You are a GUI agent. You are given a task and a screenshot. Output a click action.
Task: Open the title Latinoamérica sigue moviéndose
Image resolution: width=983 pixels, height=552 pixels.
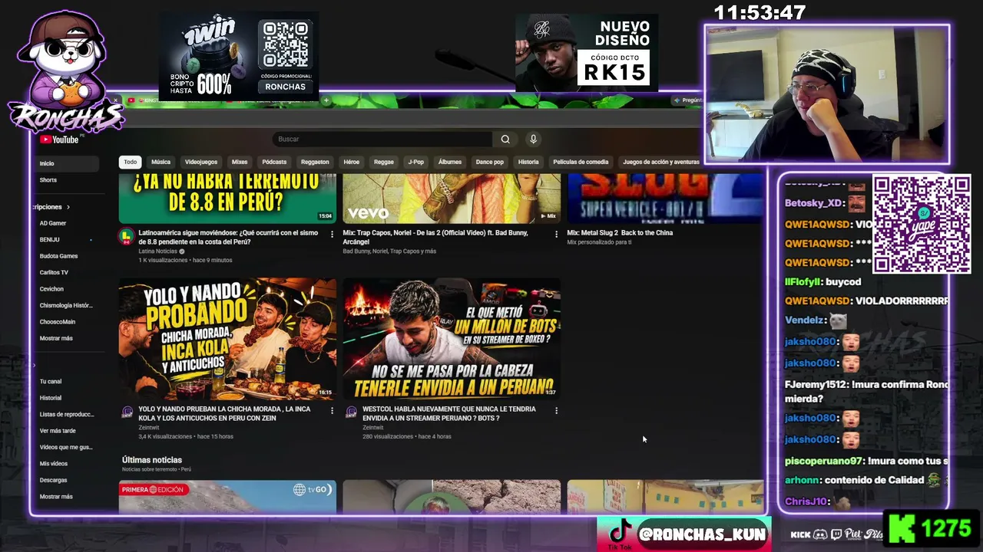click(x=228, y=237)
